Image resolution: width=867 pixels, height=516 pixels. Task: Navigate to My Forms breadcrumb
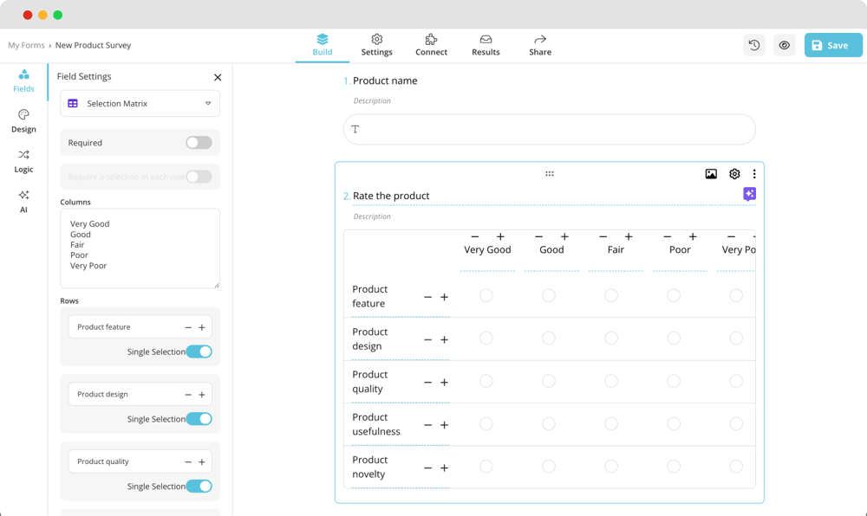coord(26,45)
